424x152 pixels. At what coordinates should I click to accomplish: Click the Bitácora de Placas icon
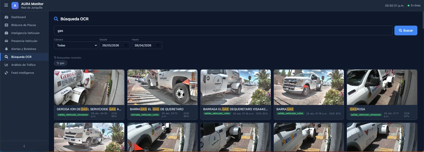click(x=6, y=25)
